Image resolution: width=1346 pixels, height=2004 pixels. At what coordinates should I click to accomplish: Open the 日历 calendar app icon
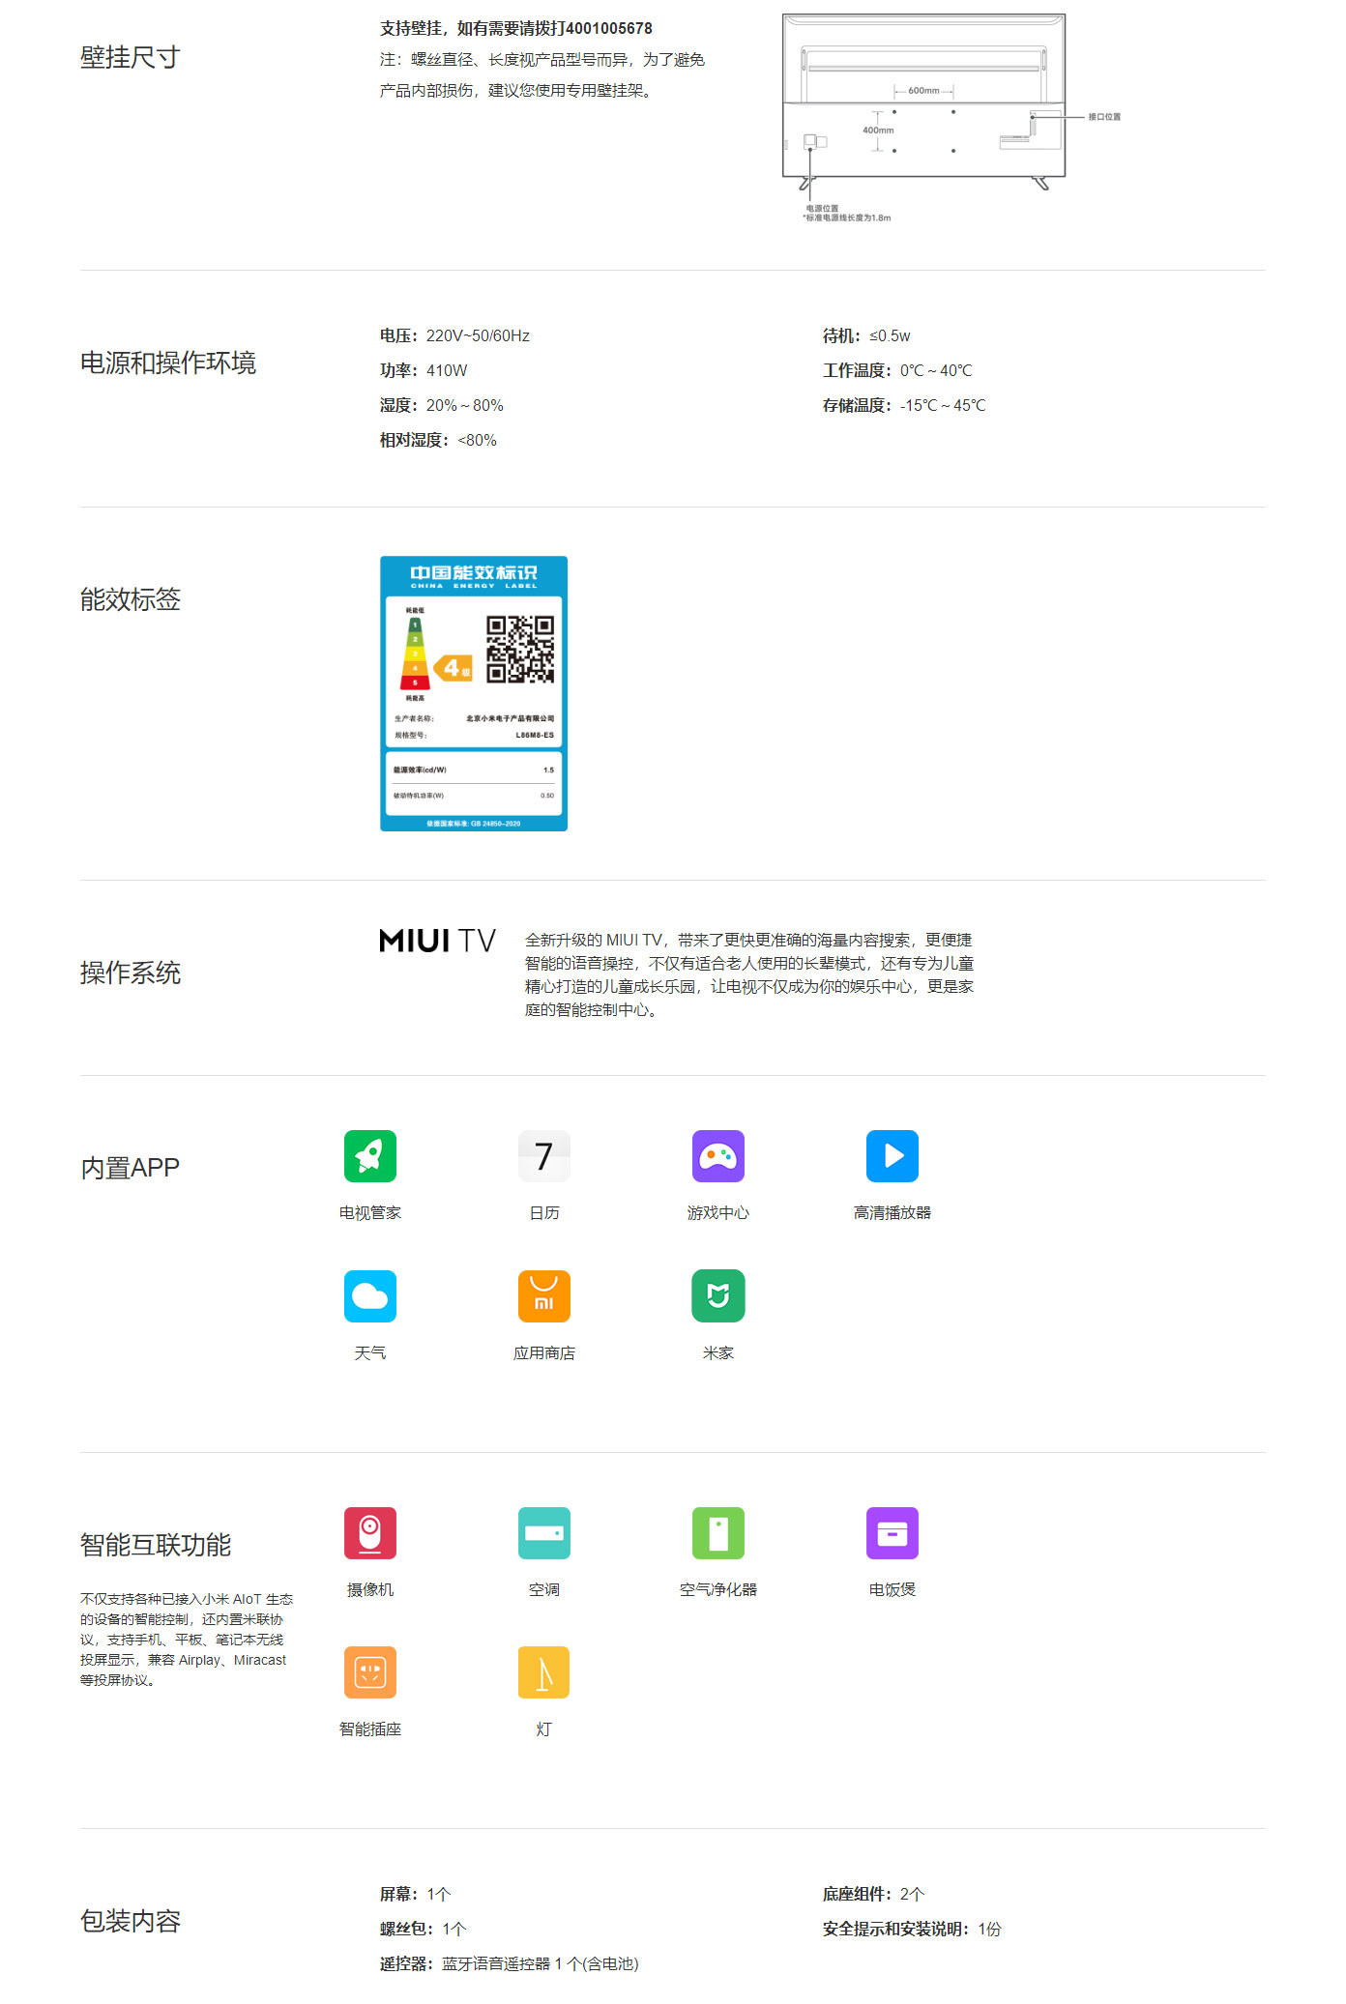click(543, 1155)
